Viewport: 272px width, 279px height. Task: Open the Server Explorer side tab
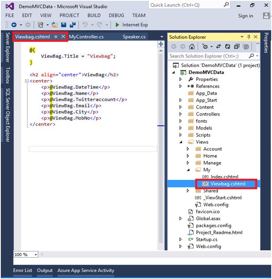click(7, 47)
